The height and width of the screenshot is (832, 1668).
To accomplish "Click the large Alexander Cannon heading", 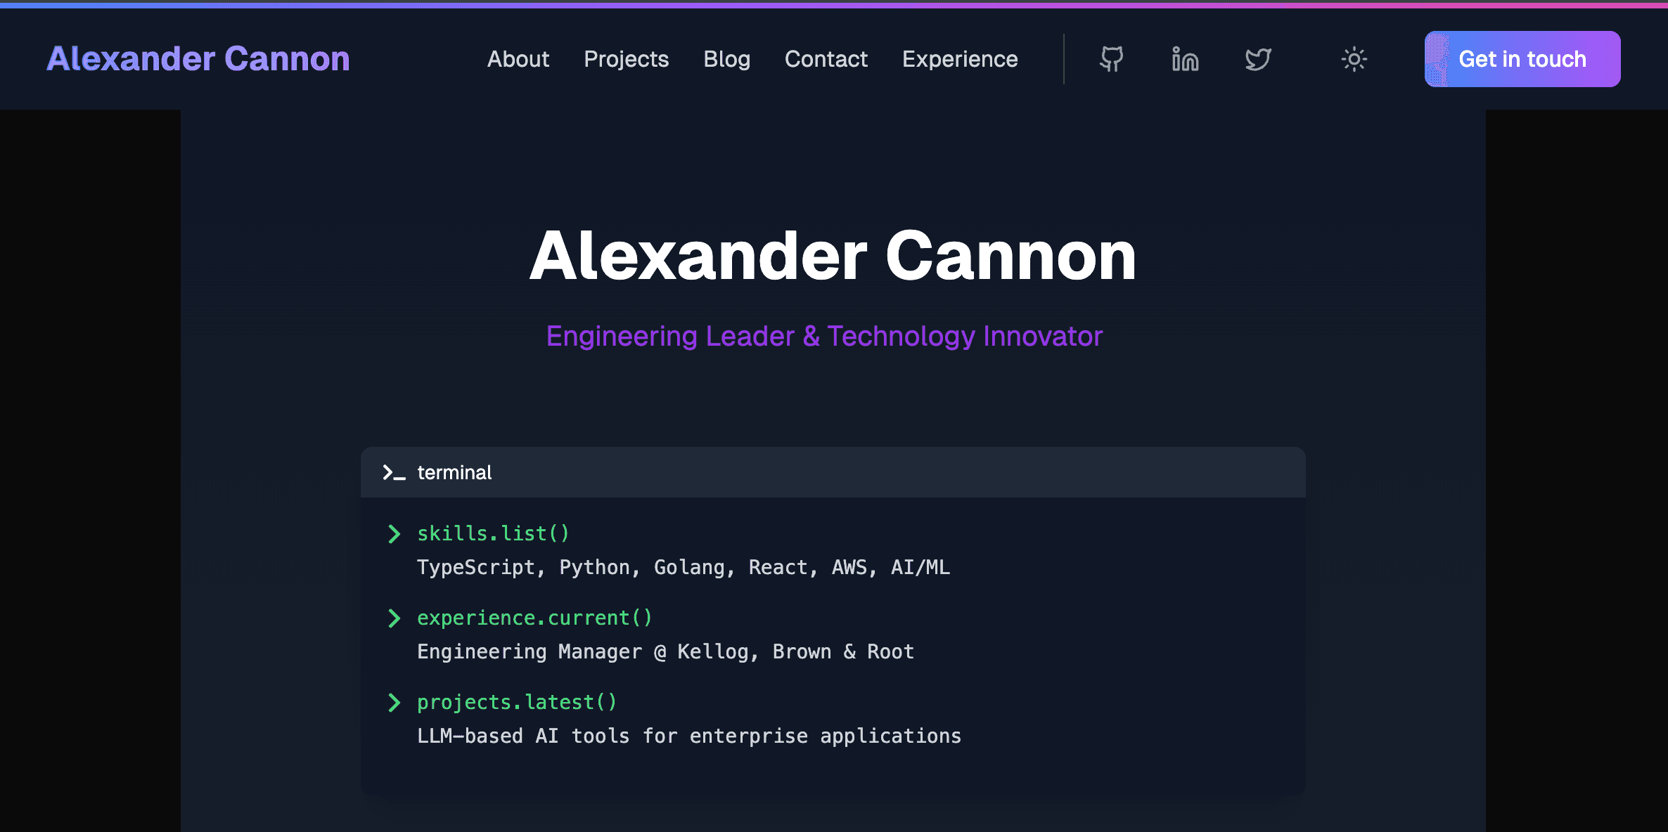I will click(x=833, y=256).
